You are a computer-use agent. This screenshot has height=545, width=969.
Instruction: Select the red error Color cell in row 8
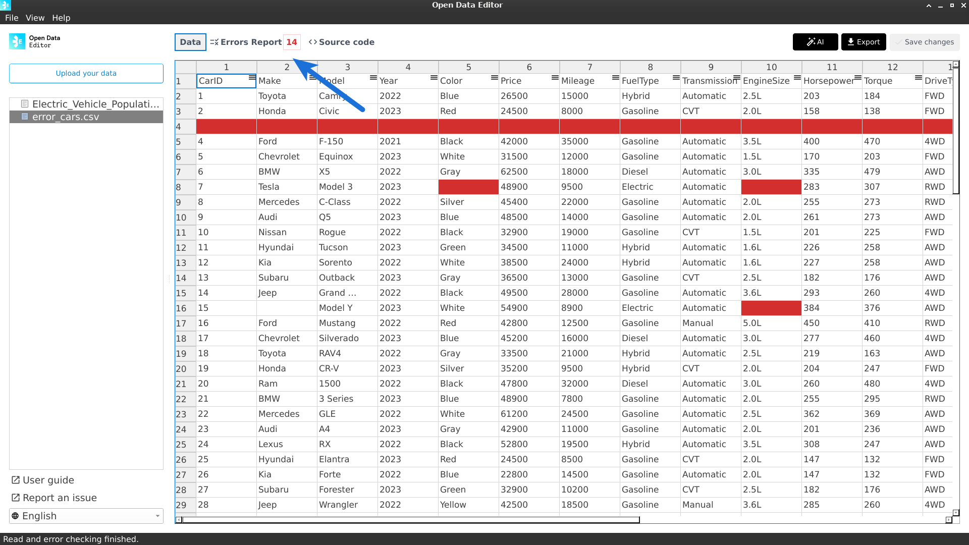tap(468, 187)
